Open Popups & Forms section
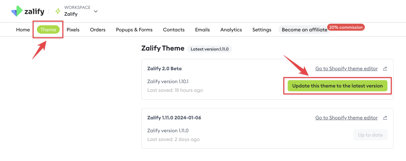406x161 pixels. [x=134, y=30]
